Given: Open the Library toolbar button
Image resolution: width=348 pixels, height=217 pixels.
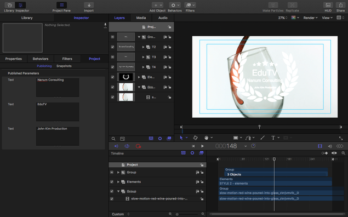Looking at the screenshot, I should 9,5.
